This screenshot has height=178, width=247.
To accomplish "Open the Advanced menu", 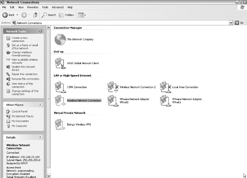I will point(58,7).
